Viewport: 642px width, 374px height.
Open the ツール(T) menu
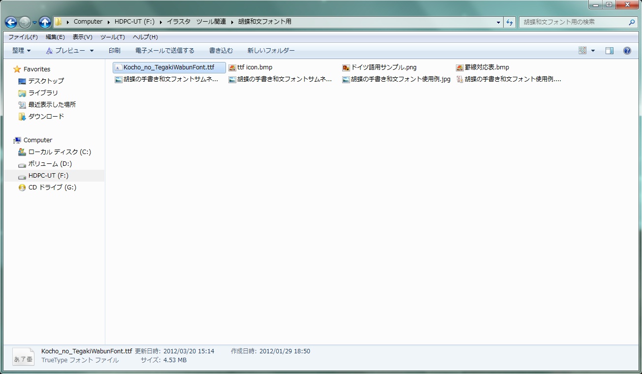[112, 37]
